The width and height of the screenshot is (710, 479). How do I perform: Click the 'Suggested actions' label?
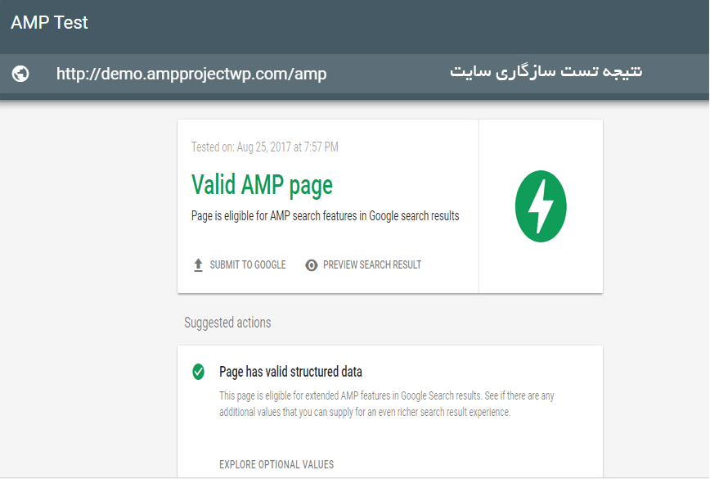(227, 323)
